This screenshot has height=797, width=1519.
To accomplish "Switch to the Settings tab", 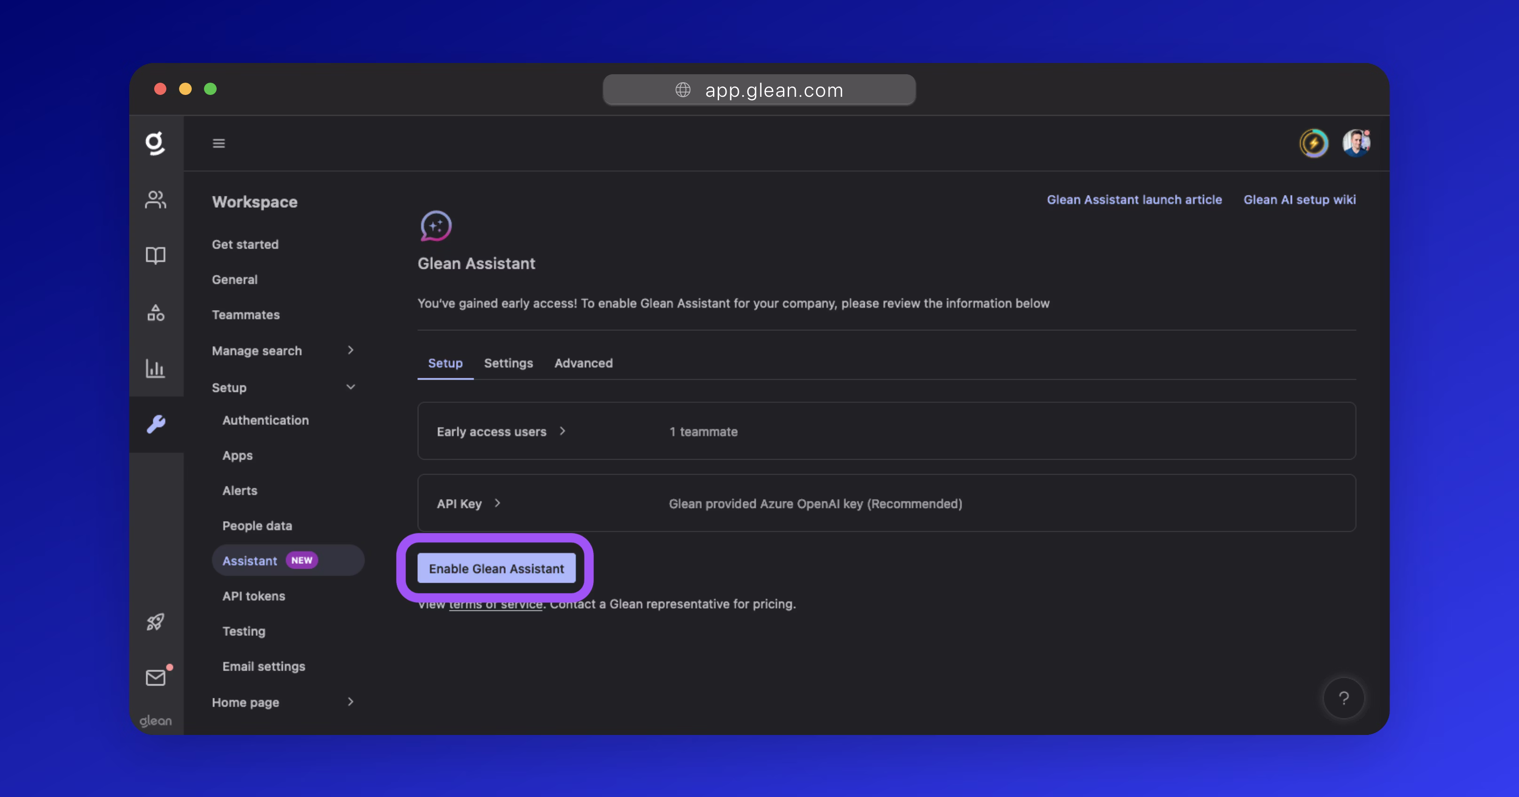I will 509,363.
